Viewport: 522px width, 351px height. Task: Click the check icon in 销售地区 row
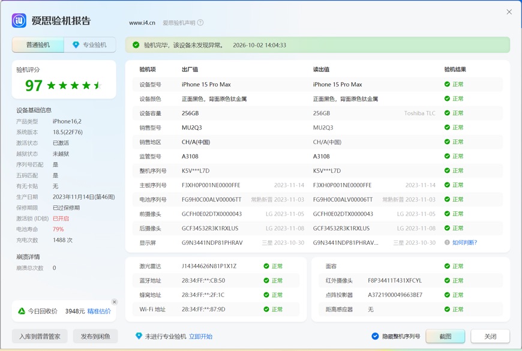coord(447,142)
